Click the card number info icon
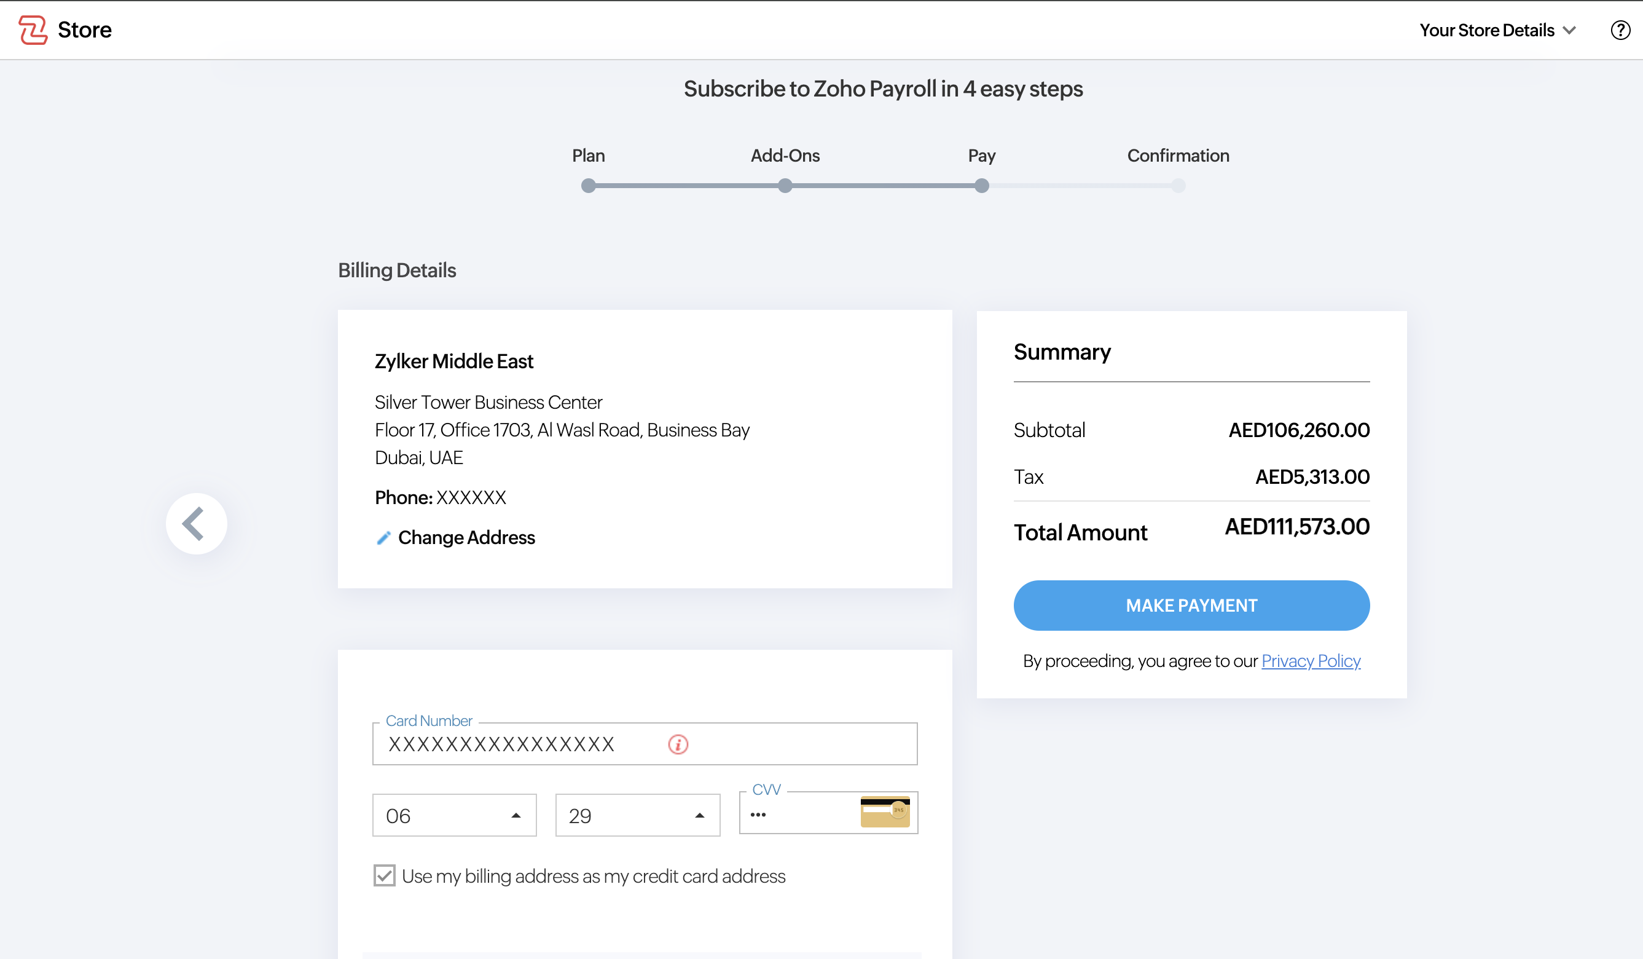 tap(678, 744)
